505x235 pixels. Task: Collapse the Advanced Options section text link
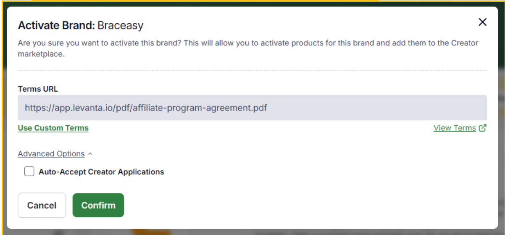click(51, 154)
